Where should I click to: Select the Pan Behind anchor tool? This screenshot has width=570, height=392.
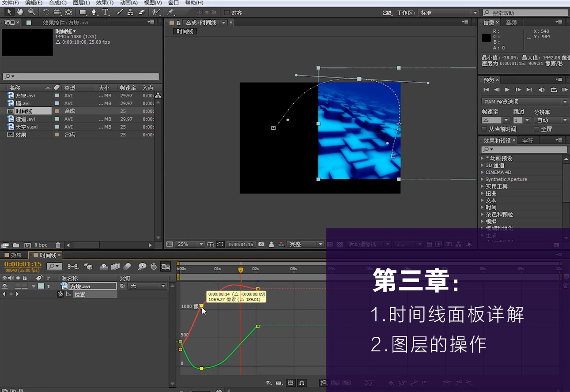coord(69,12)
